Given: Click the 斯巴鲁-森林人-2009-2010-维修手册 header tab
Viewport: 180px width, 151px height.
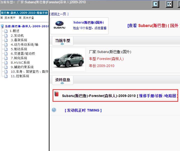Looking at the screenshot, I should [x=24, y=13].
